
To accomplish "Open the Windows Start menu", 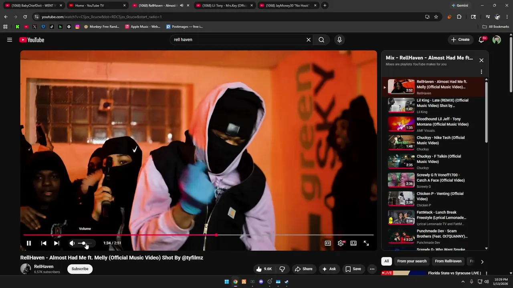I will [226, 282].
